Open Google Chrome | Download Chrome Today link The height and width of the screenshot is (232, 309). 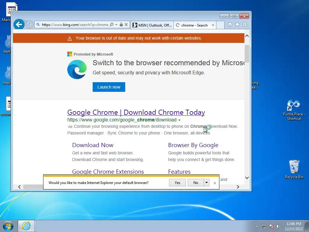click(x=136, y=112)
